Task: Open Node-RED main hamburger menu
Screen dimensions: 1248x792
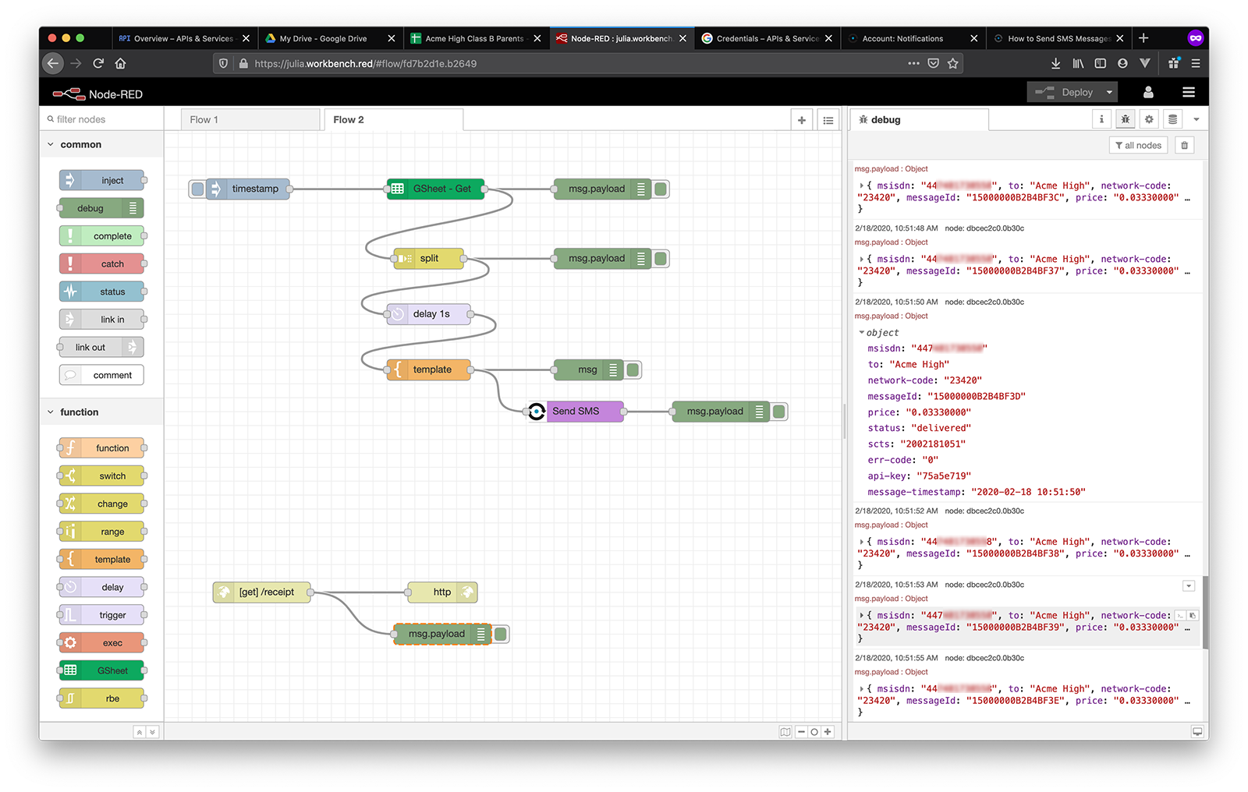Action: coord(1188,92)
